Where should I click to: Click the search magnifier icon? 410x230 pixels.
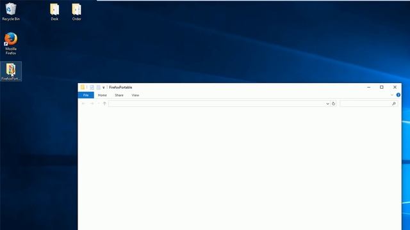point(394,103)
